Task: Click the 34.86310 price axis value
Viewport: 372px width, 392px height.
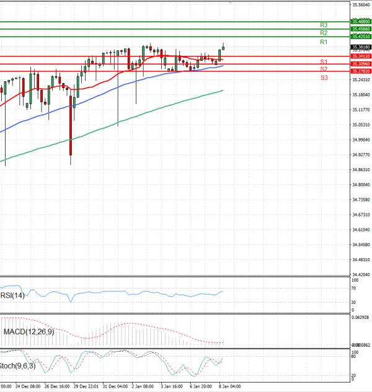Action: pos(361,170)
